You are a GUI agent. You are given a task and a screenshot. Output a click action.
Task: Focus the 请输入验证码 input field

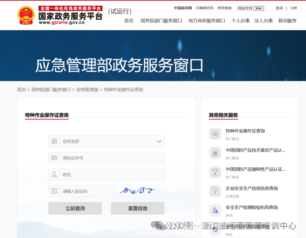(x=82, y=191)
